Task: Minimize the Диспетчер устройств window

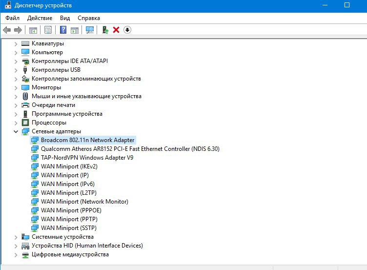Action: pos(325,5)
